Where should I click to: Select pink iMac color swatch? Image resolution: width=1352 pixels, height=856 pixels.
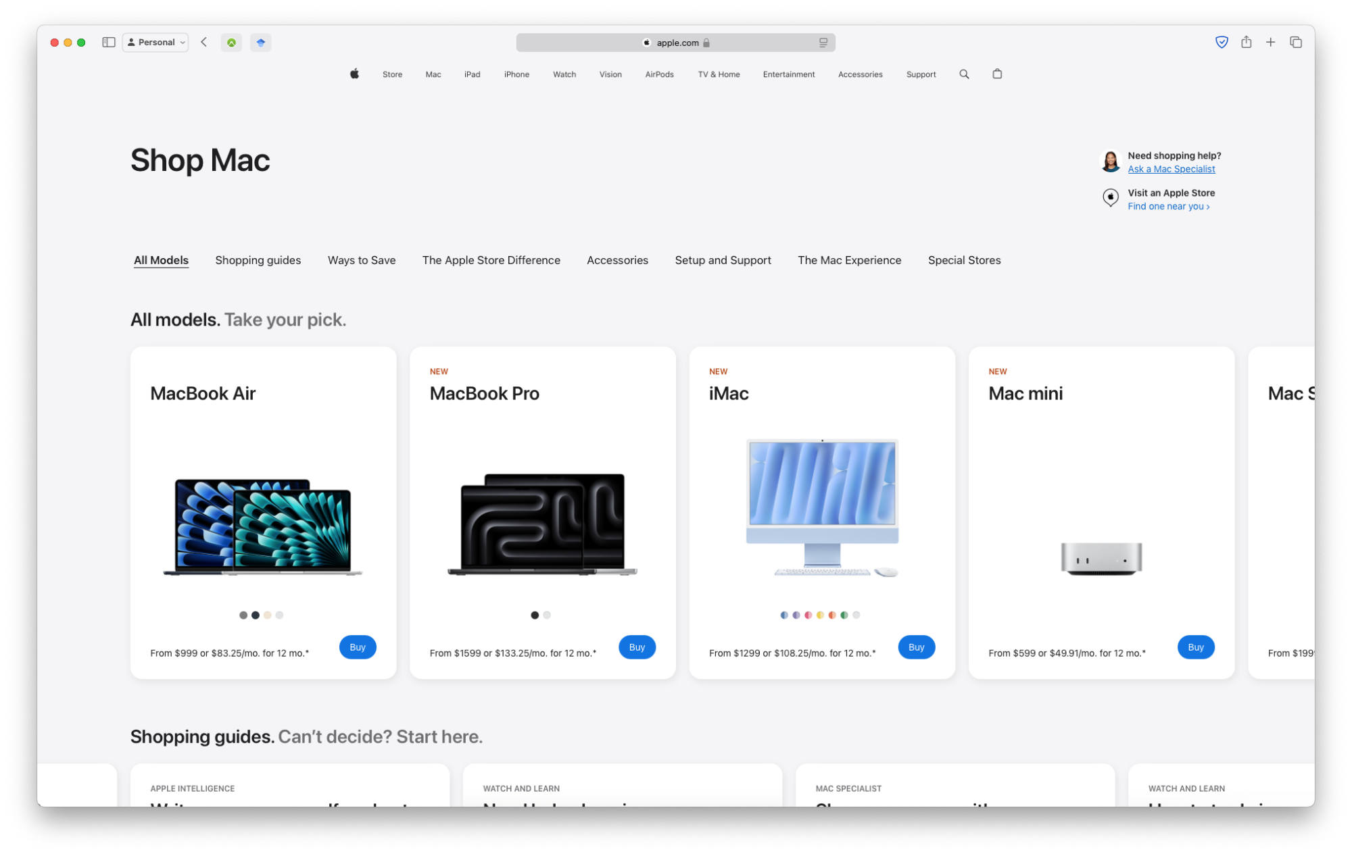808,615
